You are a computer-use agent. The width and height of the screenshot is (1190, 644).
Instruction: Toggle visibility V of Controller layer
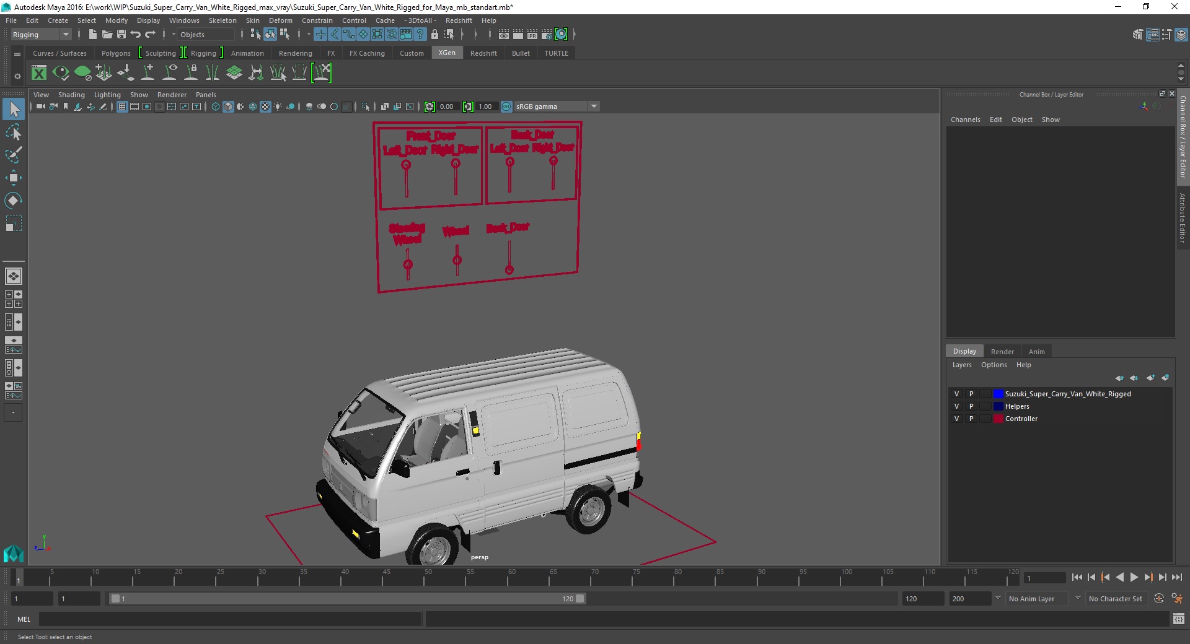pyautogui.click(x=956, y=419)
